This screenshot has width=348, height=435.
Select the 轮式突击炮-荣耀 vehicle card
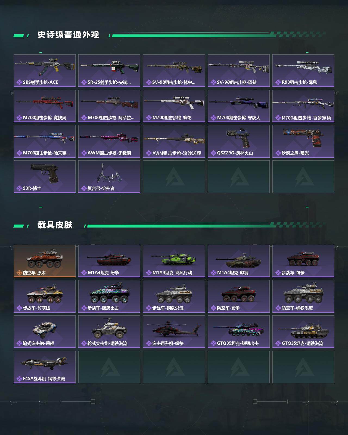tap(45, 332)
